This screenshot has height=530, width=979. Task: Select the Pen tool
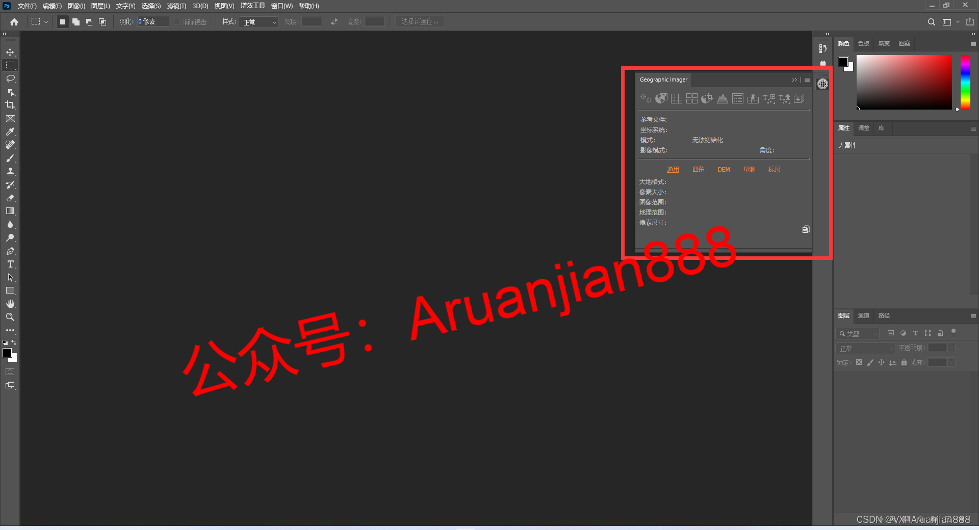tap(10, 251)
